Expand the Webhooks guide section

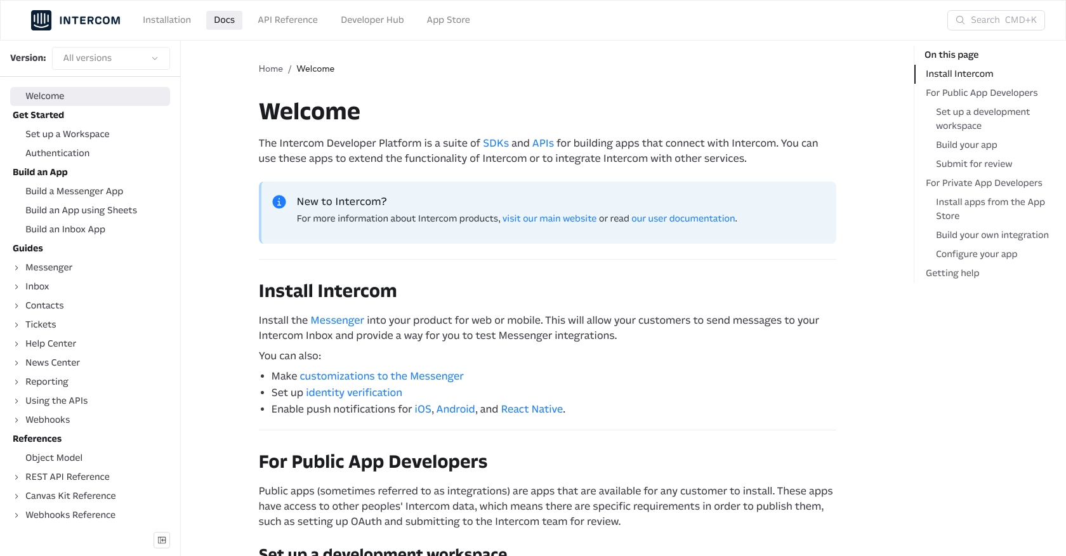point(16,420)
